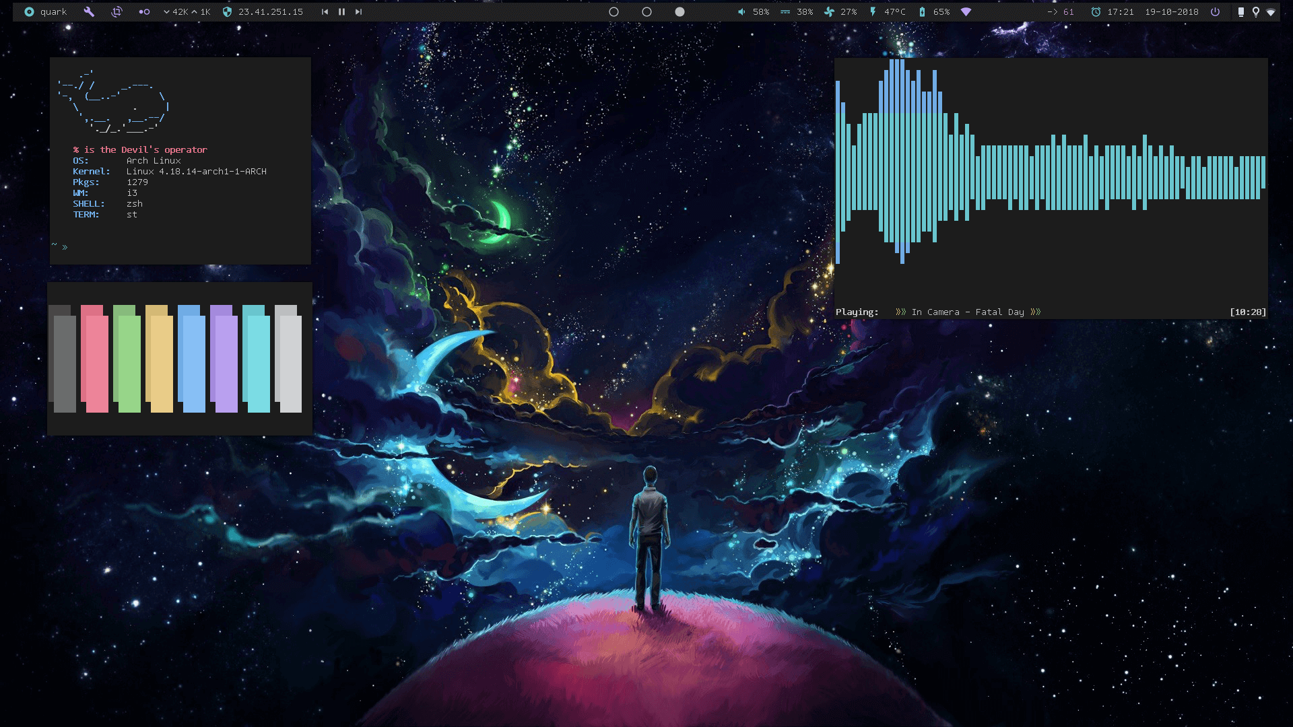The width and height of the screenshot is (1293, 727).
Task: Click the memory usage icon at 38%
Action: pos(785,12)
